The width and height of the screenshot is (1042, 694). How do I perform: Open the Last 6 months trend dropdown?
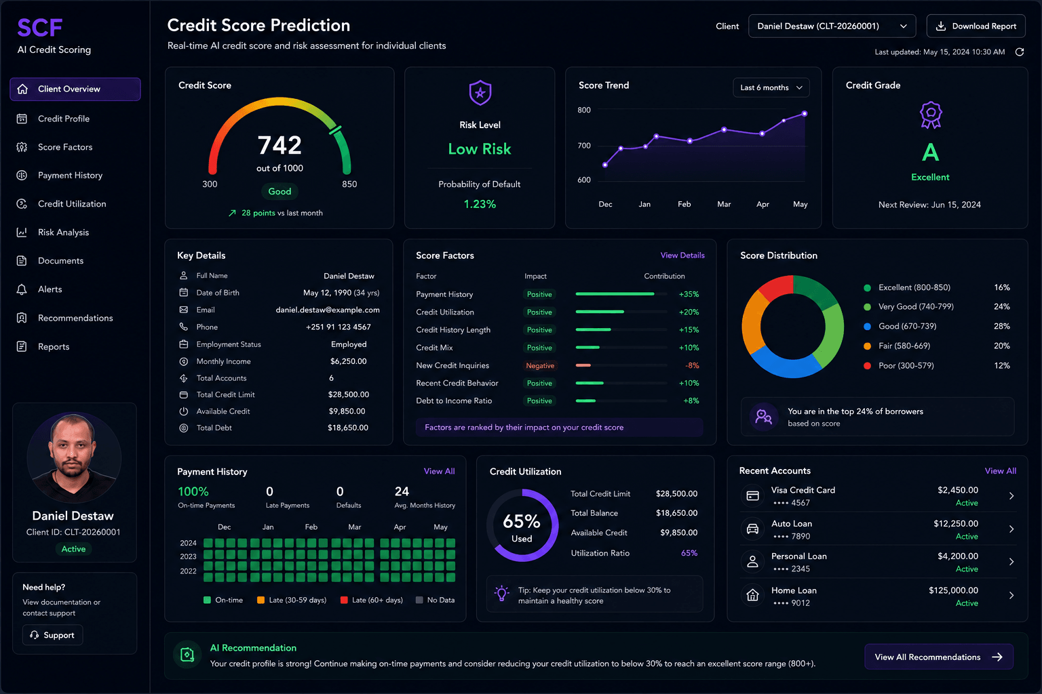(x=771, y=87)
